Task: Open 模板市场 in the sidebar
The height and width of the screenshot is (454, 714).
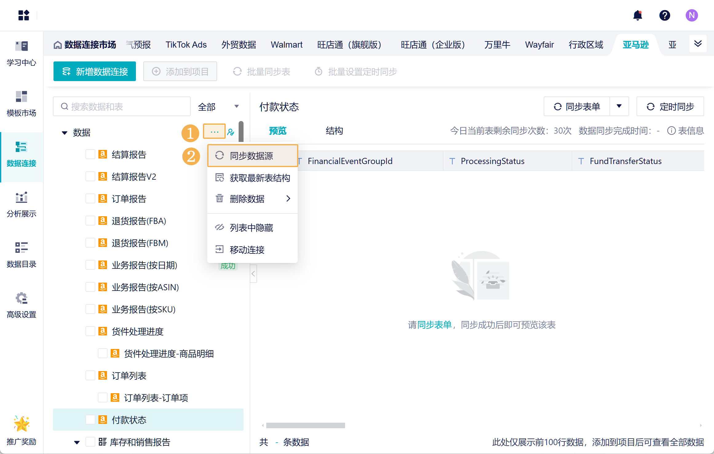Action: tap(22, 104)
